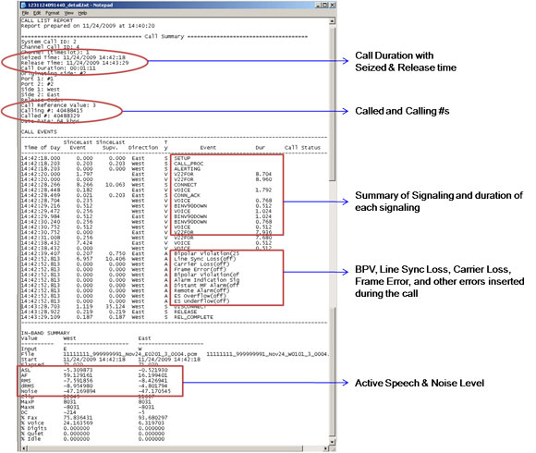
Task: Click the 'ES Underflow(off)' event
Action: tap(201, 301)
